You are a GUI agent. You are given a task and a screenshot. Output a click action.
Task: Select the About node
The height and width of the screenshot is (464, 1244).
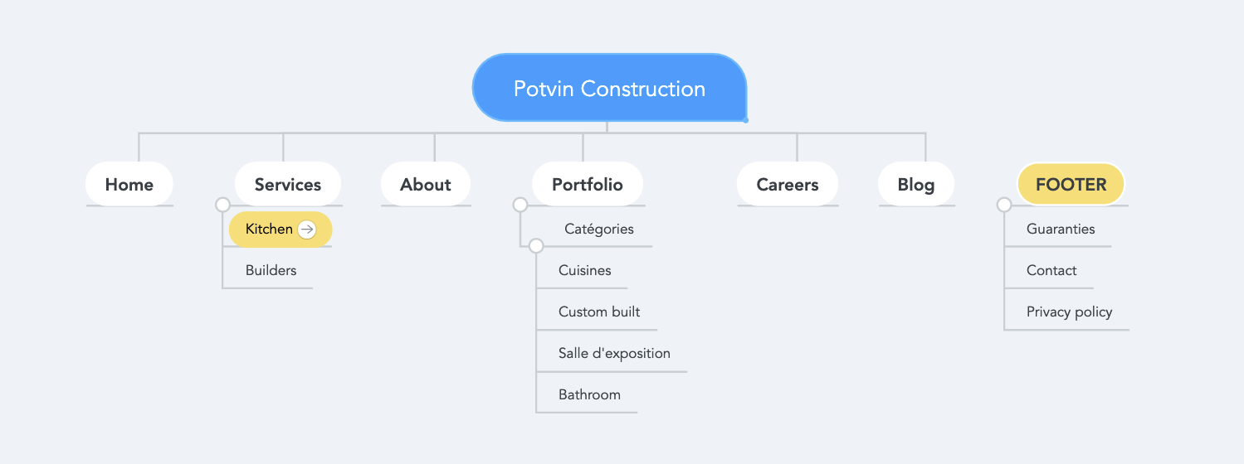tap(426, 184)
